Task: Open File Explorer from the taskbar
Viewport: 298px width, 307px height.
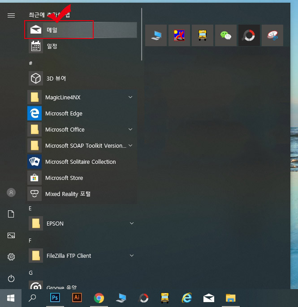Action: point(230,298)
